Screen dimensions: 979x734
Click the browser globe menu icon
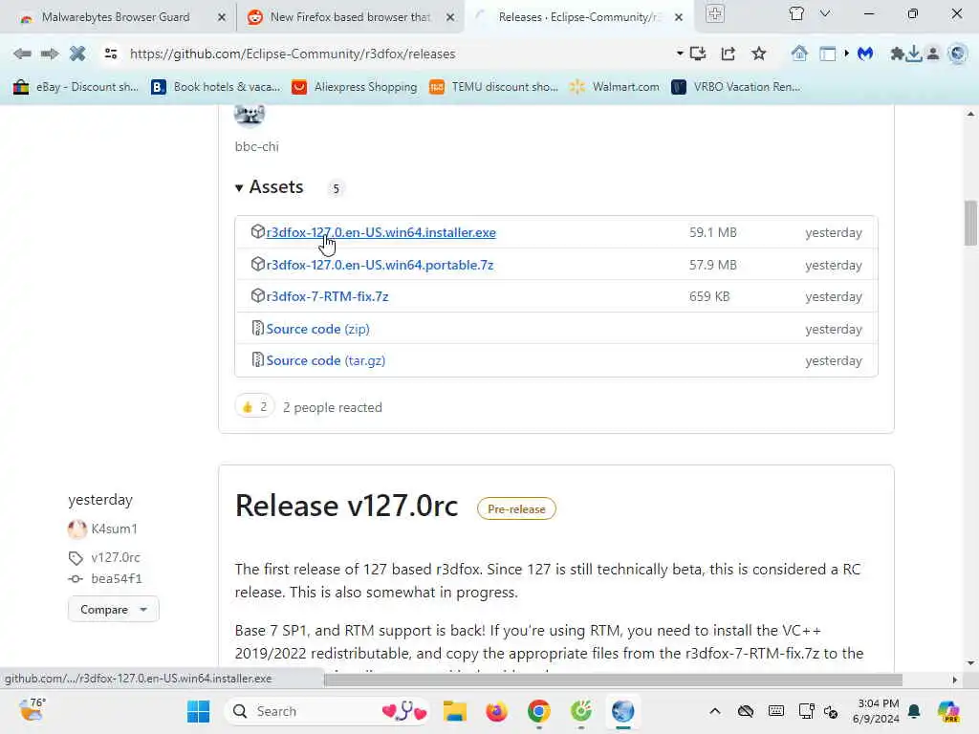point(957,54)
